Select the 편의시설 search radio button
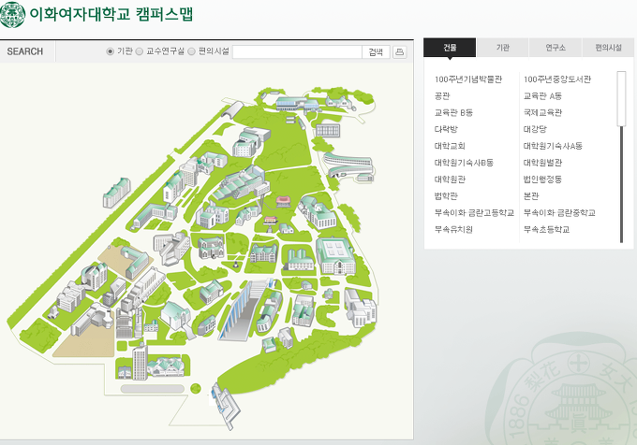 tap(191, 51)
